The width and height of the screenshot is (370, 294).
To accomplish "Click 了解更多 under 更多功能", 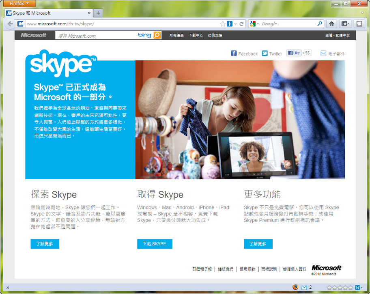I will 258,244.
